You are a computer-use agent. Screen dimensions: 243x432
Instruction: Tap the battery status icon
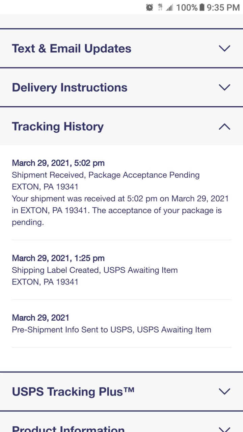[202, 7]
